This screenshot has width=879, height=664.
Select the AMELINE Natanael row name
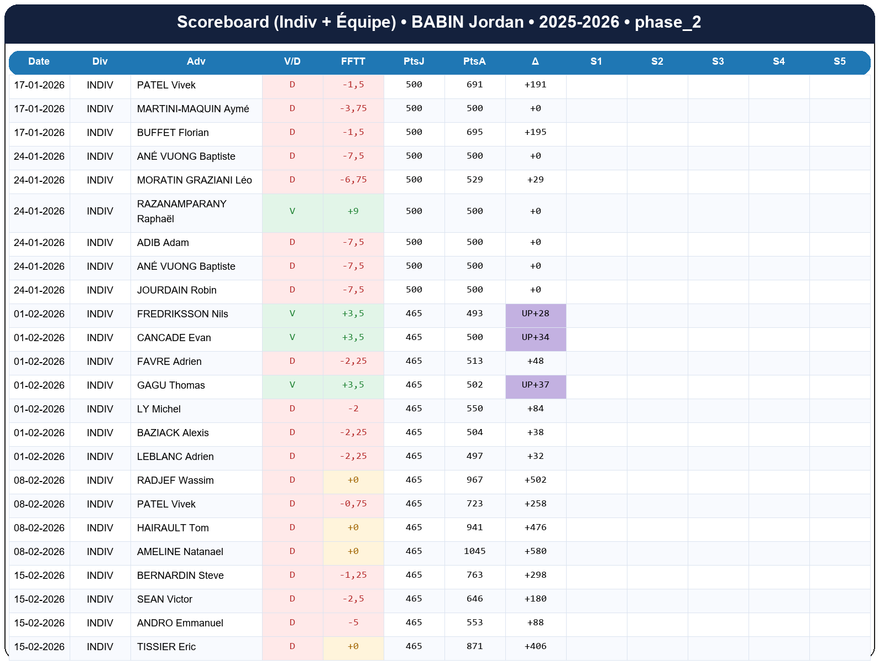tap(180, 552)
